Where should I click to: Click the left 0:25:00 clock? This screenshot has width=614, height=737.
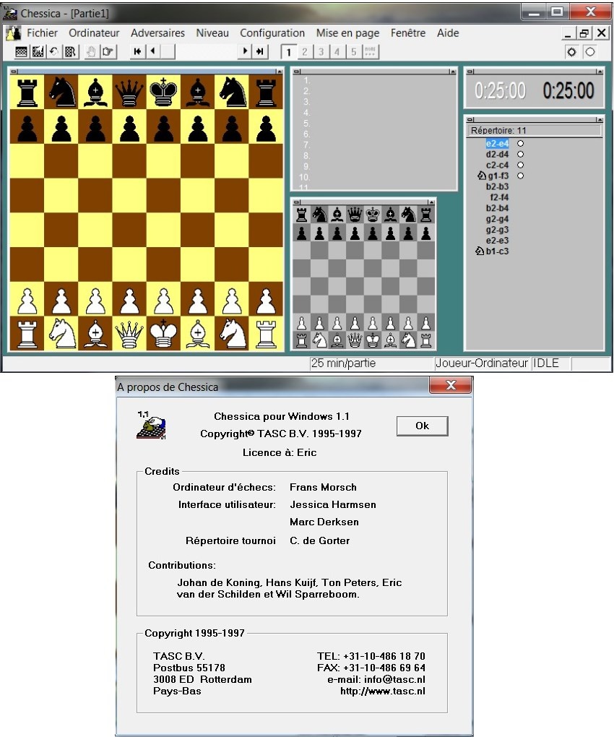click(500, 90)
